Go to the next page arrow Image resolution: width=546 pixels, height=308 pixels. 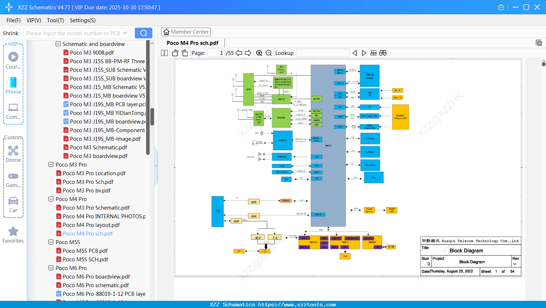pos(248,53)
